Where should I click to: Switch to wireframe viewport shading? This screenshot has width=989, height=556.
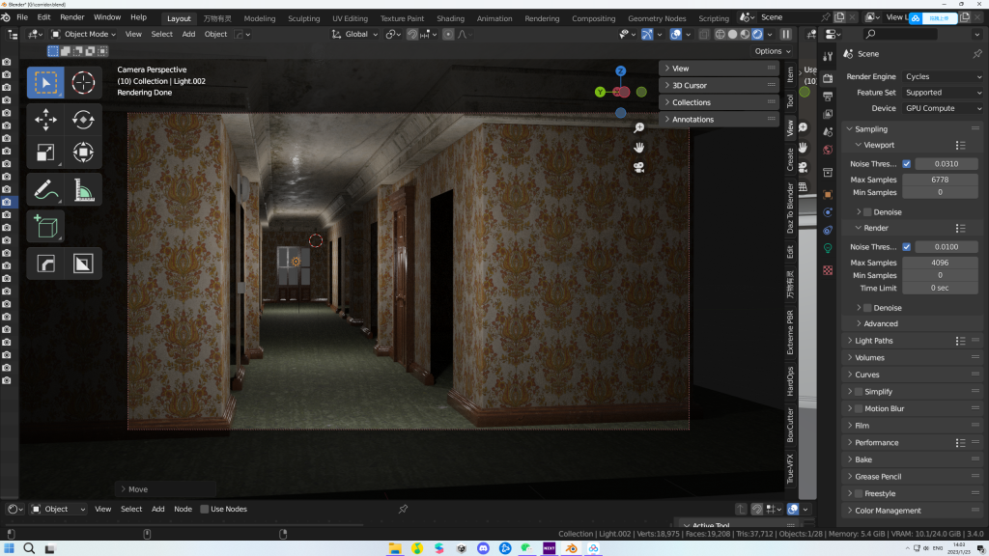tap(720, 34)
